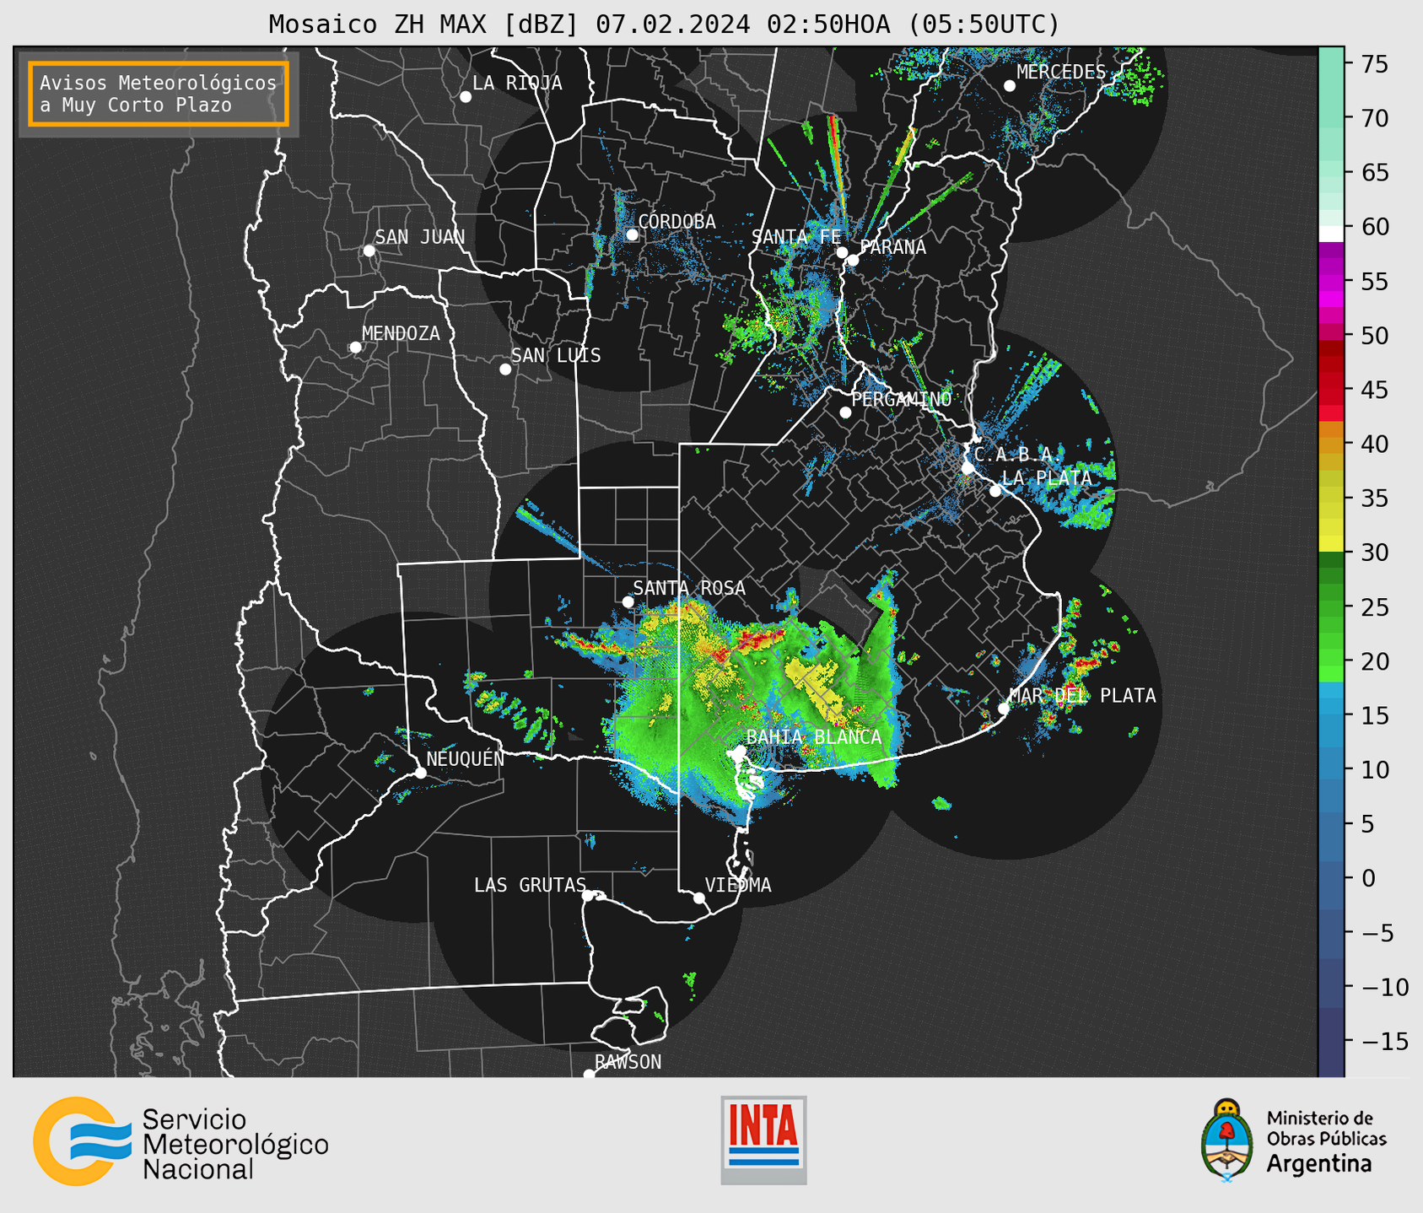Click the red INTA logo

763,1140
